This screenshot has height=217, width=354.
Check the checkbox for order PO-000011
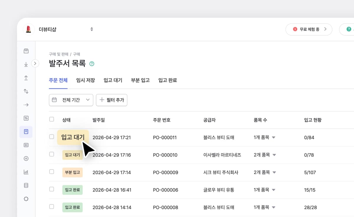click(52, 137)
